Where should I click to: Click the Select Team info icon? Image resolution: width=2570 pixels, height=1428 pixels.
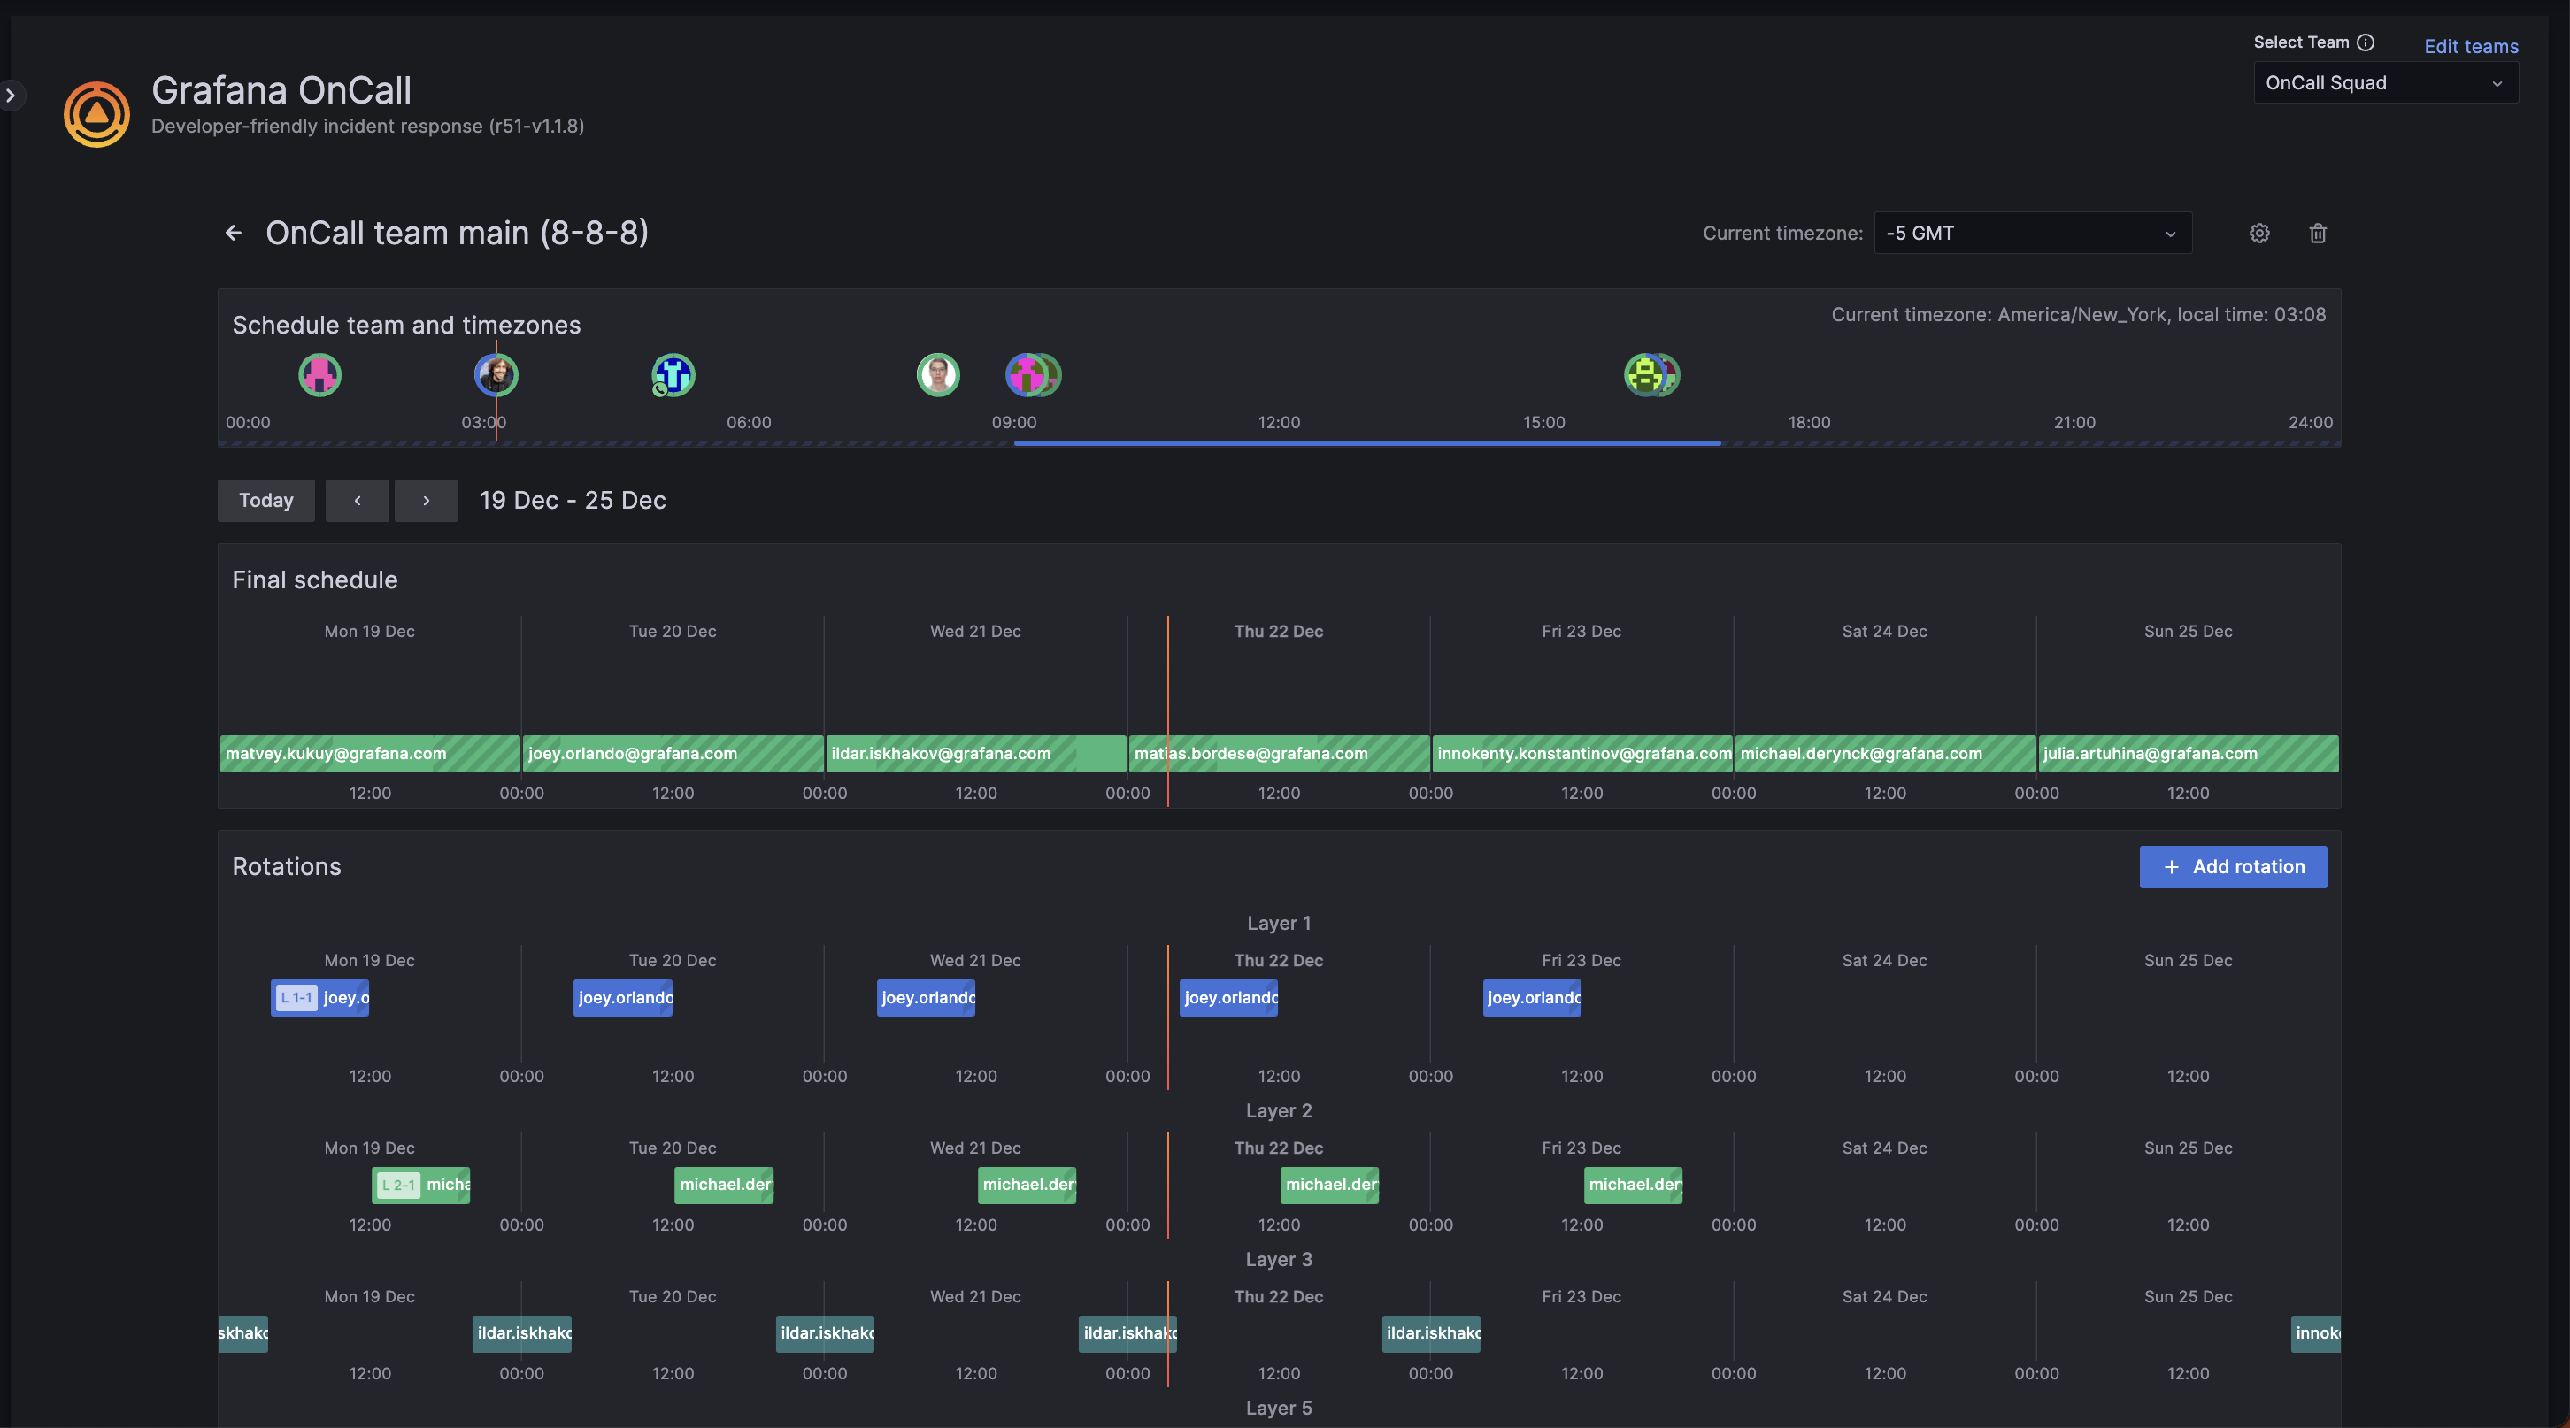tap(2366, 42)
